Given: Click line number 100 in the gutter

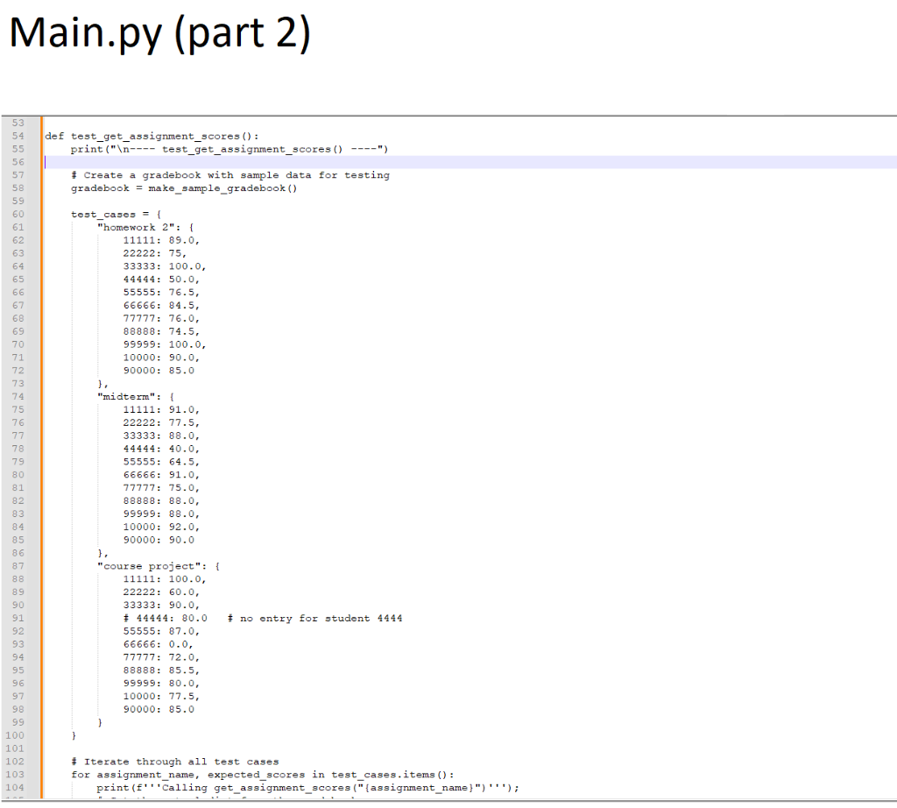Looking at the screenshot, I should pos(13,735).
